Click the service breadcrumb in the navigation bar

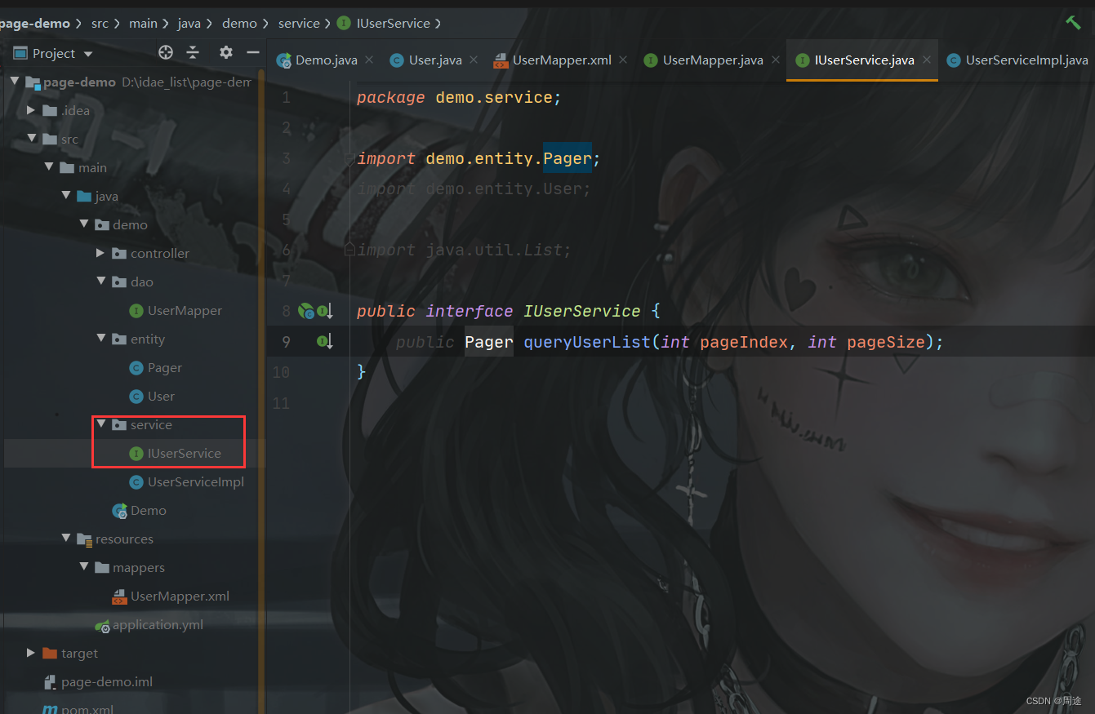tap(299, 23)
